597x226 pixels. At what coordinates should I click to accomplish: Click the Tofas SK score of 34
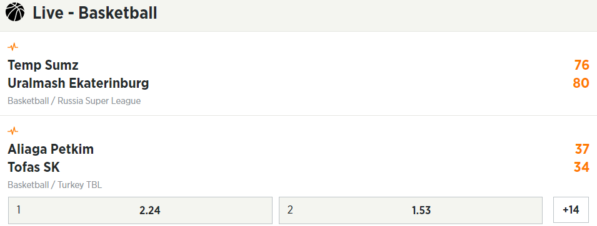tap(582, 167)
